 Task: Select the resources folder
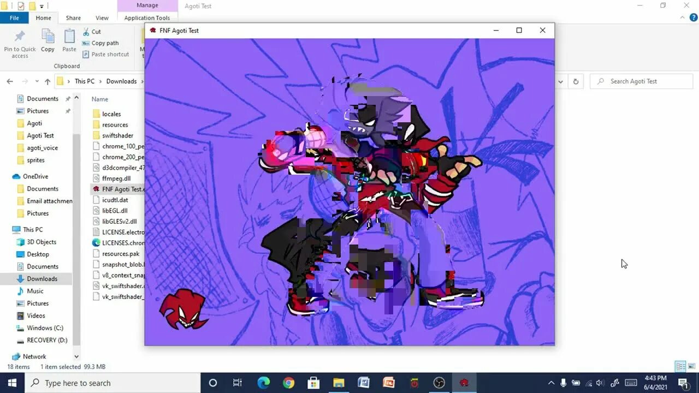point(115,125)
